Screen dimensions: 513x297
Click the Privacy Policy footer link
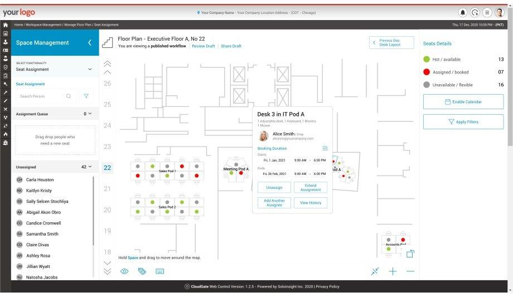pos(327,286)
